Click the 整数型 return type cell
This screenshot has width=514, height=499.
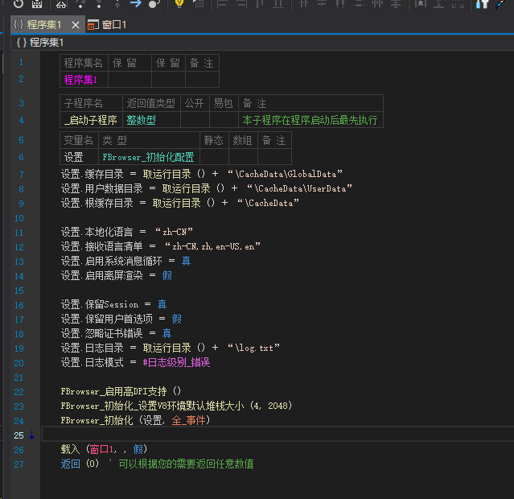pyautogui.click(x=151, y=120)
